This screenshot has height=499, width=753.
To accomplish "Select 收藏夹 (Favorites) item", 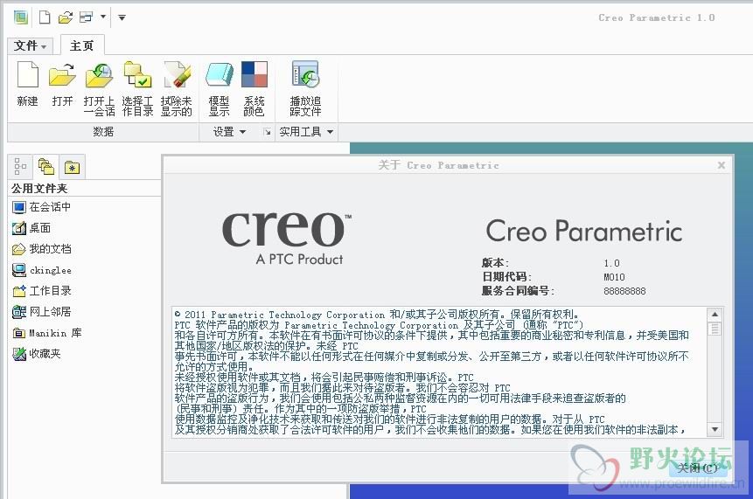I will [37, 354].
